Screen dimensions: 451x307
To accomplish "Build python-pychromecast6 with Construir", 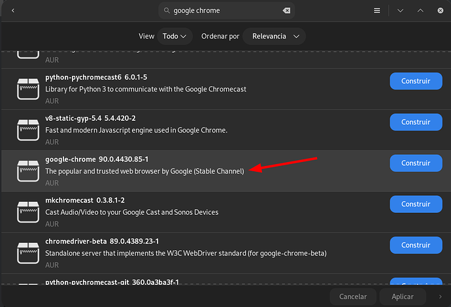I will pyautogui.click(x=416, y=81).
